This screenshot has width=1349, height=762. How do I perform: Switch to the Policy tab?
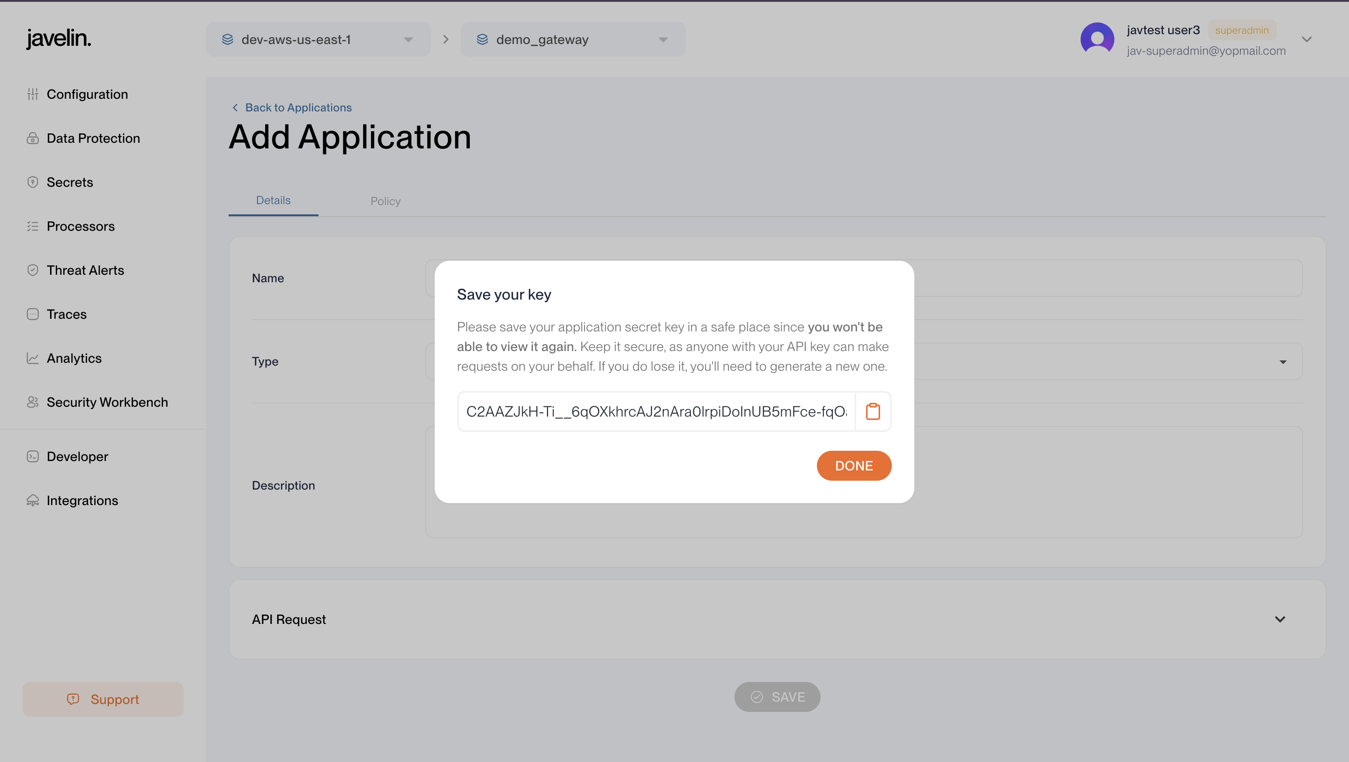(385, 201)
